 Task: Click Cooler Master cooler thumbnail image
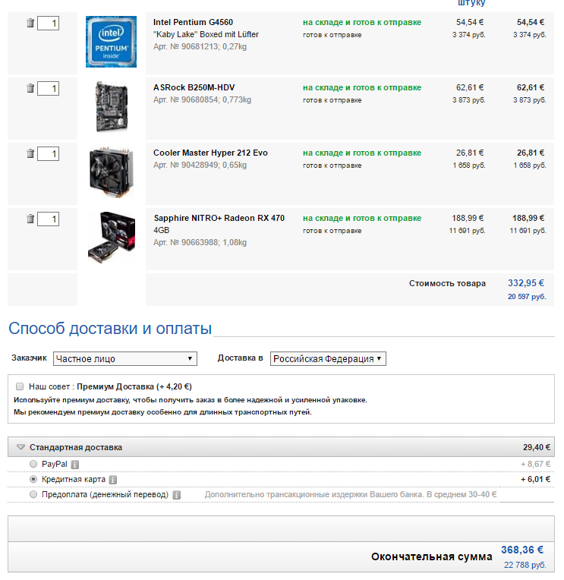coord(111,173)
